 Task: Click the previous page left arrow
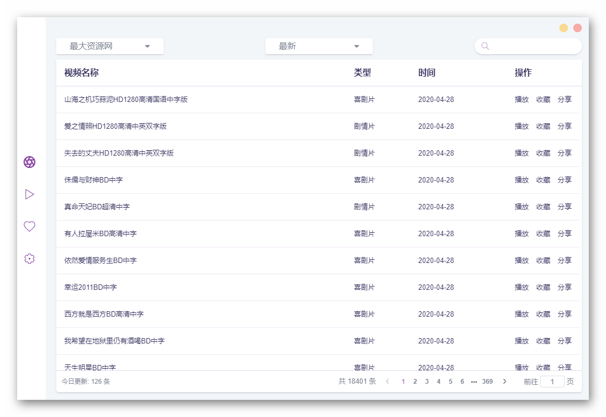pyautogui.click(x=387, y=381)
